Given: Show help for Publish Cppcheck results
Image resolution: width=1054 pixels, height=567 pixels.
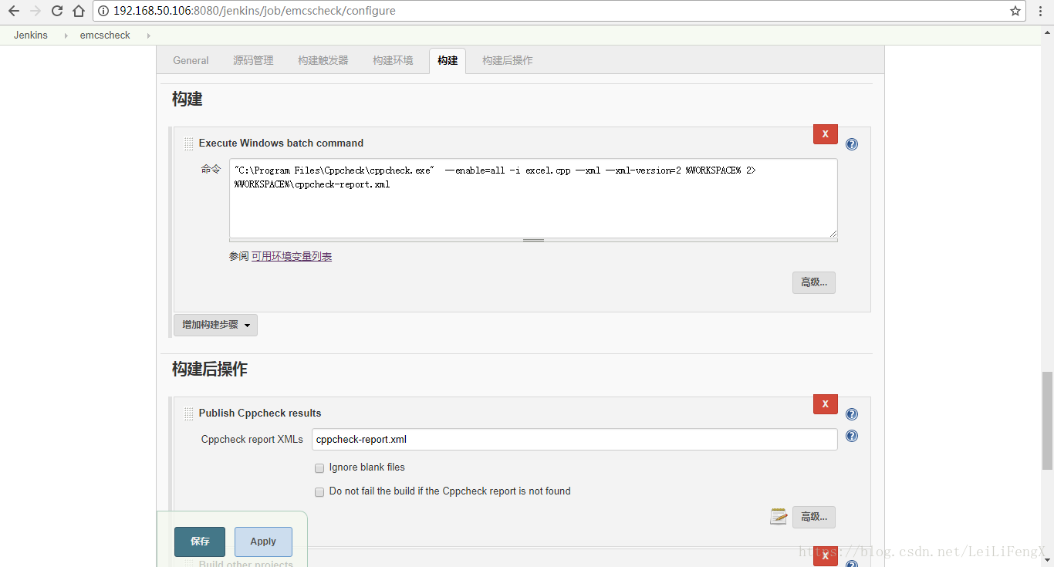Looking at the screenshot, I should point(852,414).
